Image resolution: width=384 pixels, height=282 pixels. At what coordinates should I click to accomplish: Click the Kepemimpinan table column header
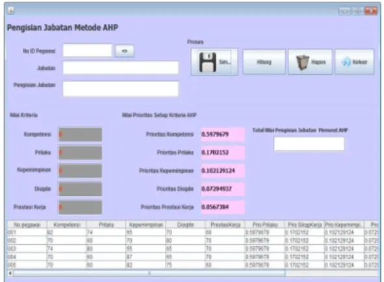(146, 225)
